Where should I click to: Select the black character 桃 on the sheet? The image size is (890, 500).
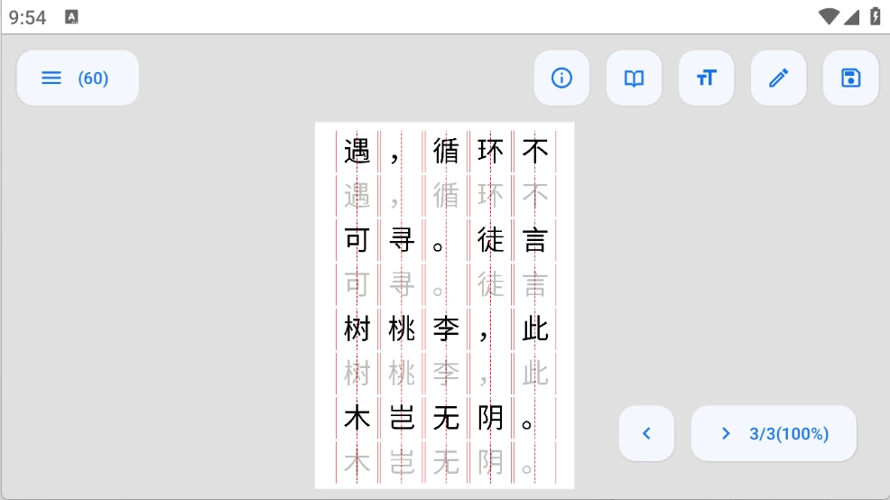tap(402, 329)
